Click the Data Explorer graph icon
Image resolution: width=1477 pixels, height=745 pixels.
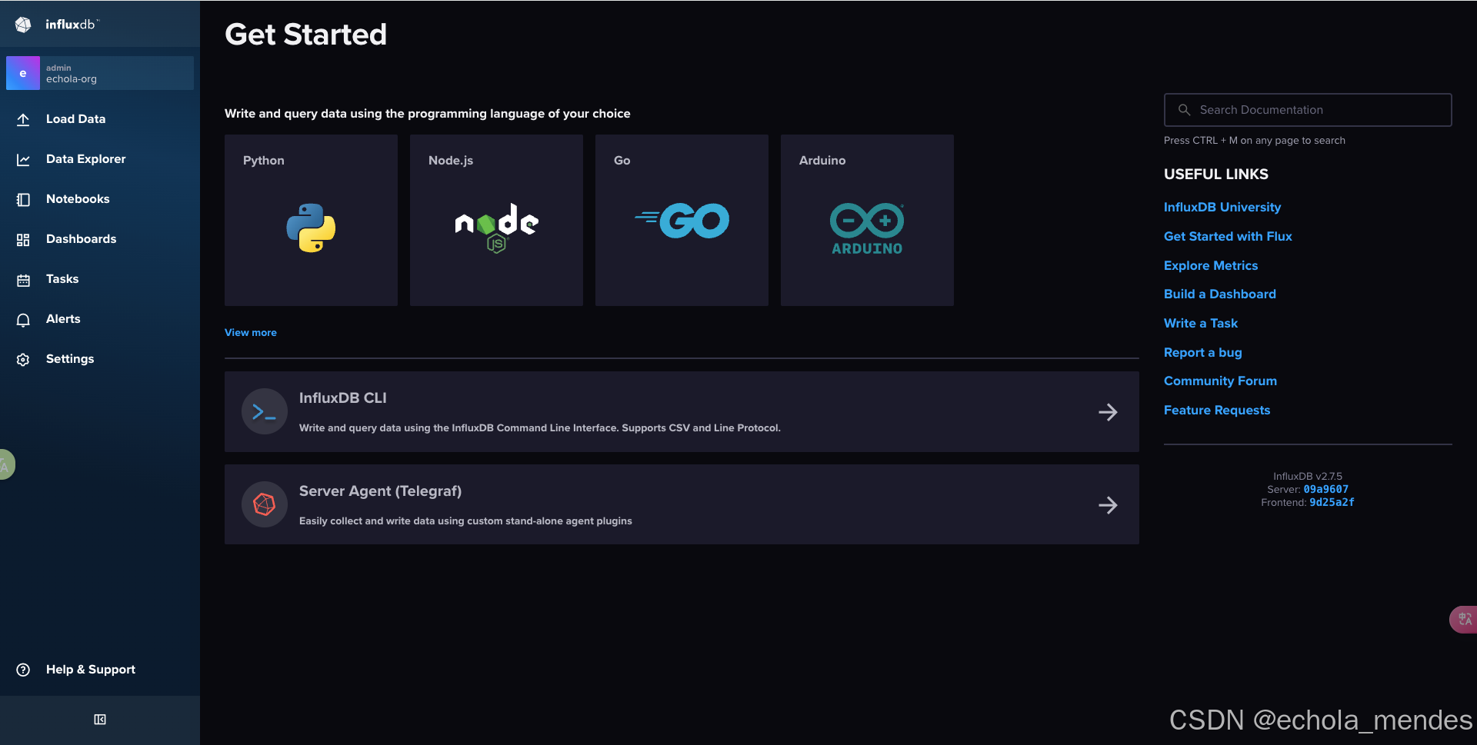tap(23, 159)
